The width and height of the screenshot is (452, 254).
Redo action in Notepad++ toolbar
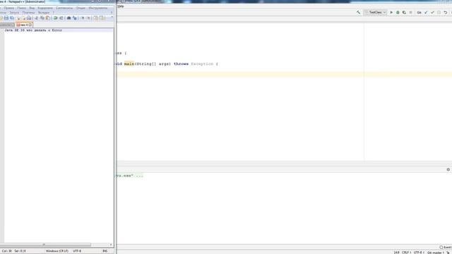tap(61, 18)
